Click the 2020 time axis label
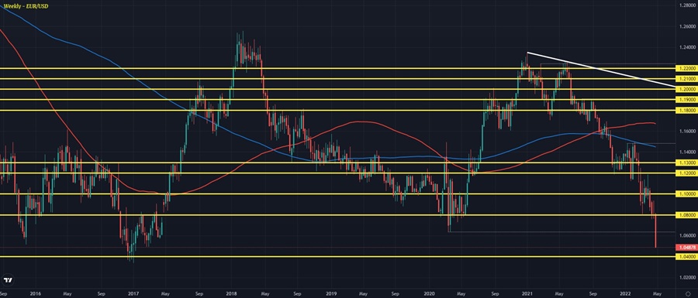The width and height of the screenshot is (698, 298). [429, 294]
